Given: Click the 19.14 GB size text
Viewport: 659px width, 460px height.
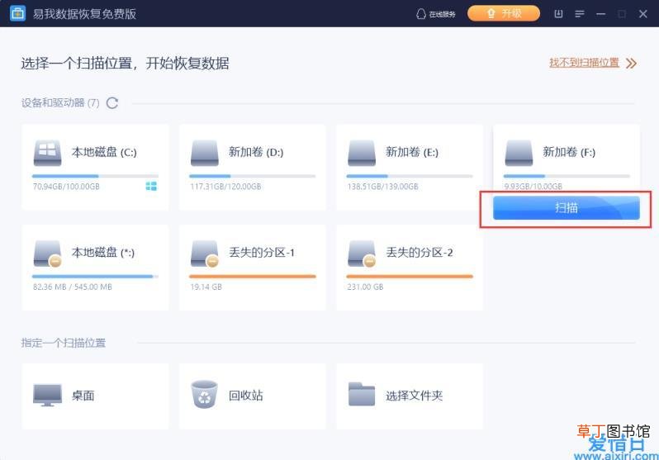Looking at the screenshot, I should coord(206,287).
